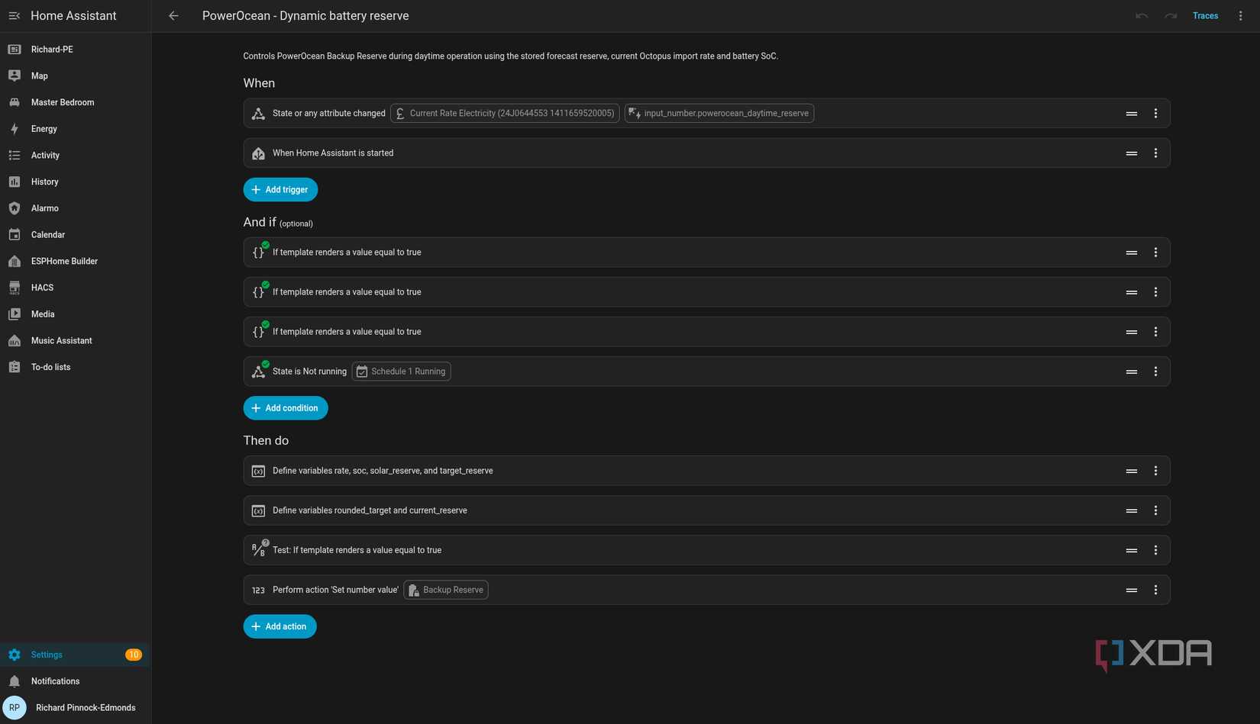Expand the 'Test: If template renders' action
This screenshot has width=1260, height=724.
[706, 550]
